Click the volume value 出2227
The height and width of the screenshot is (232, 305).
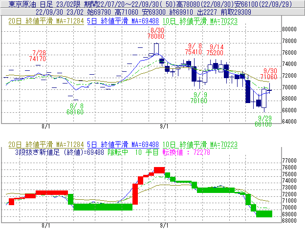(207, 12)
